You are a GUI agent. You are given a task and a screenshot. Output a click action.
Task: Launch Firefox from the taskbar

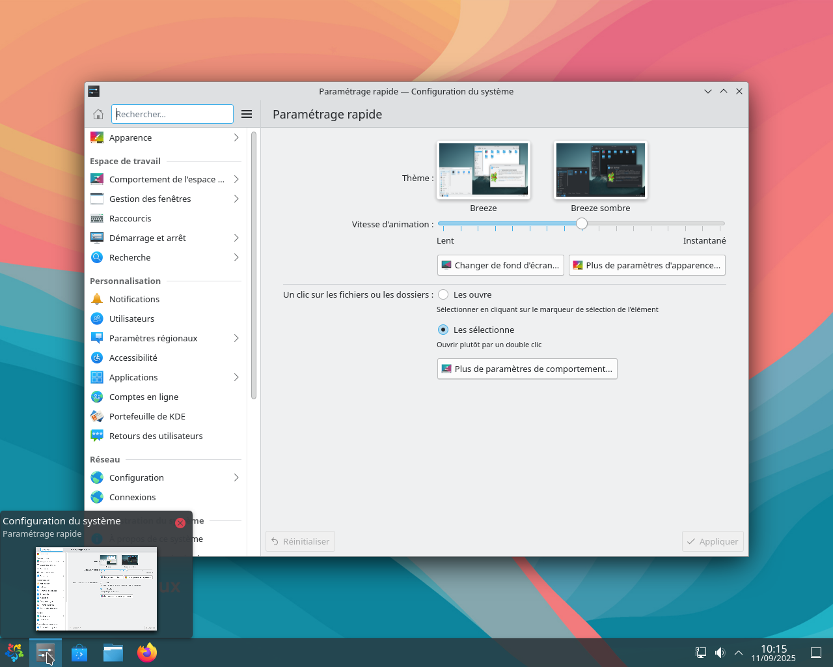(x=147, y=652)
